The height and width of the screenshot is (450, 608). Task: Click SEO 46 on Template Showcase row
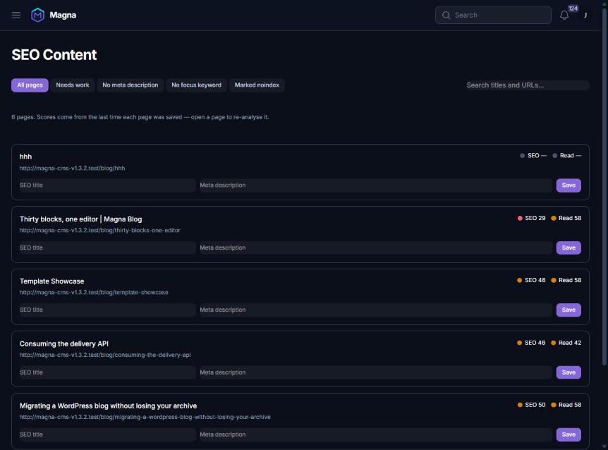pyautogui.click(x=531, y=280)
